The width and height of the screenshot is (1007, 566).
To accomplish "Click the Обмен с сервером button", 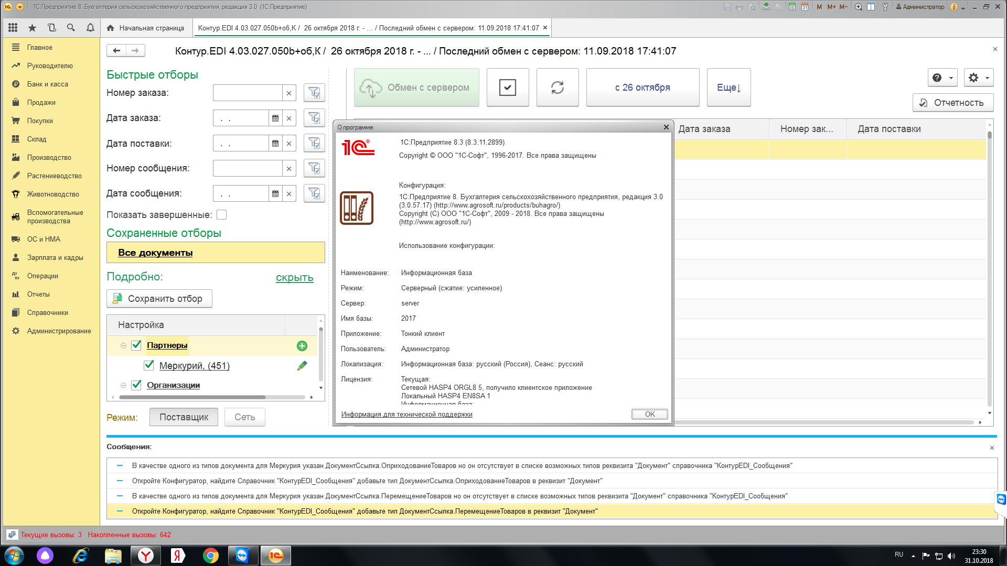I will (x=417, y=88).
